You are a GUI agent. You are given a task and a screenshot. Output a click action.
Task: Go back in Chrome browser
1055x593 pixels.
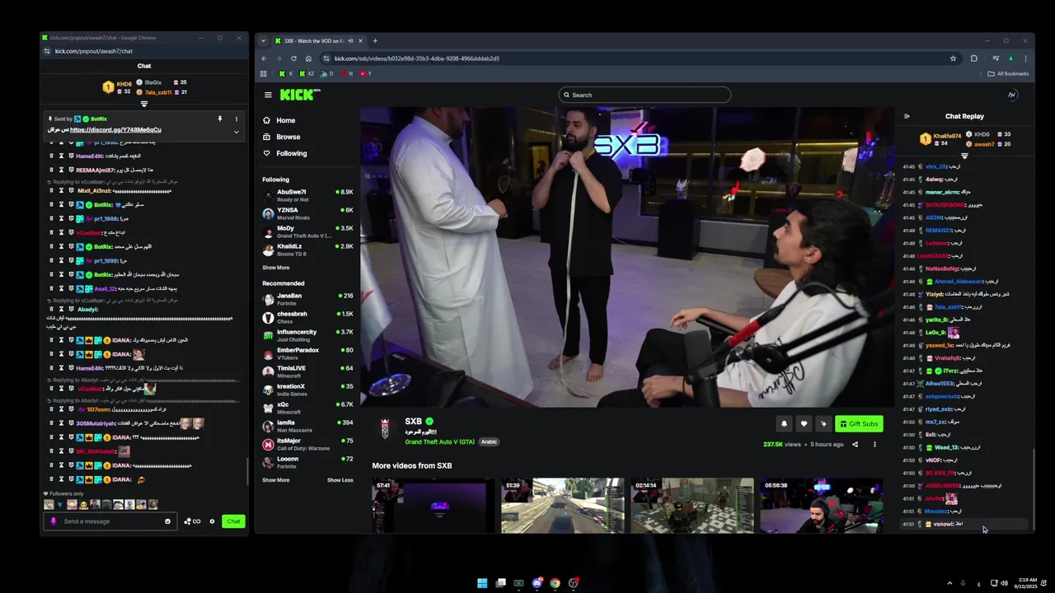(x=264, y=58)
